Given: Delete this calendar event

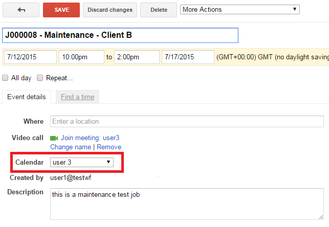Looking at the screenshot, I should [159, 10].
